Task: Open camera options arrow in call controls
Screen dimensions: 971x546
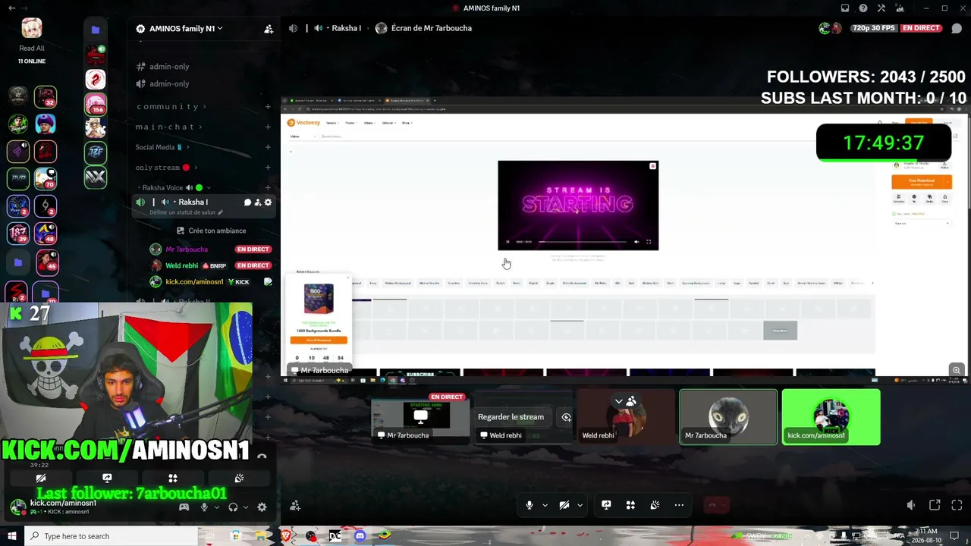Action: coord(580,505)
